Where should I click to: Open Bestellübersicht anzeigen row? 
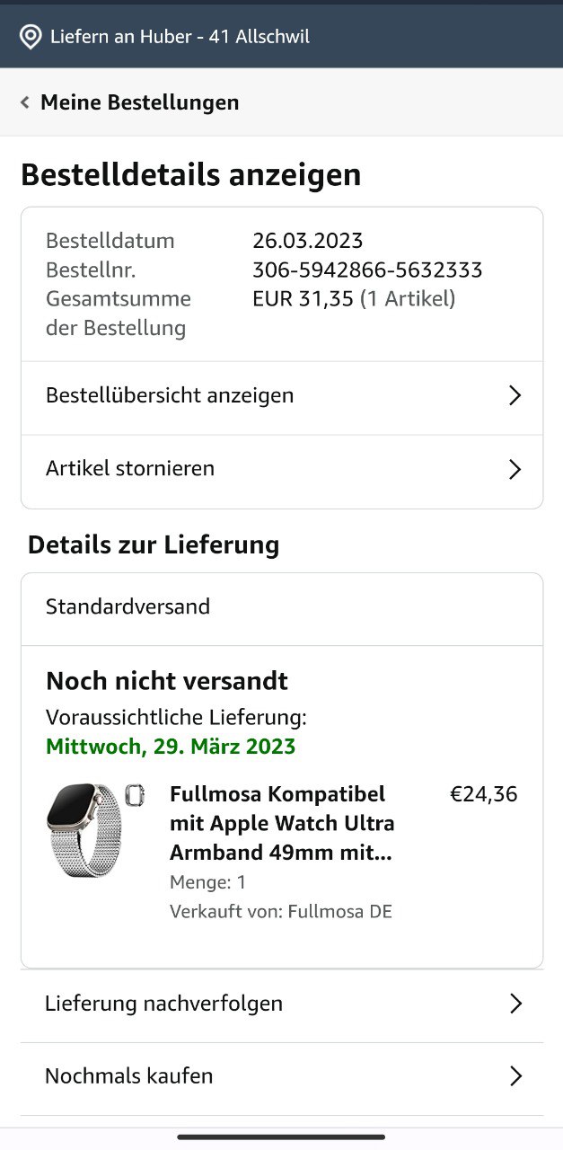pos(282,395)
